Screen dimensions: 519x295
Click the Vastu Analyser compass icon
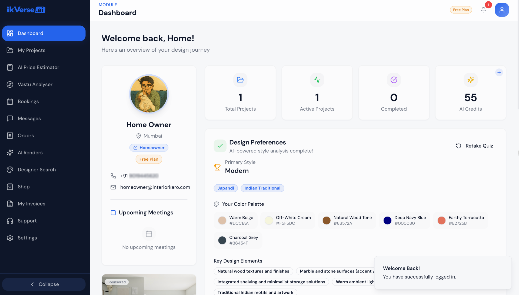[10, 84]
